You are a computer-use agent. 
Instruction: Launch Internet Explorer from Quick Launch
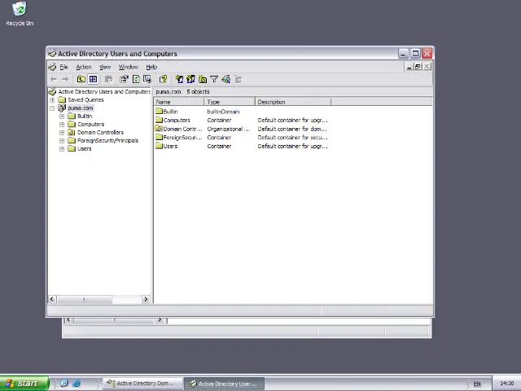pos(76,384)
